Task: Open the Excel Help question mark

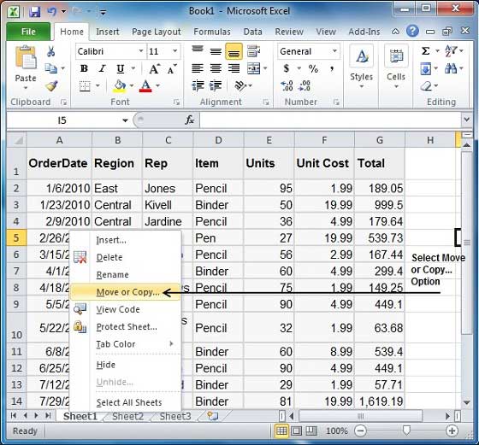Action: coord(412,31)
